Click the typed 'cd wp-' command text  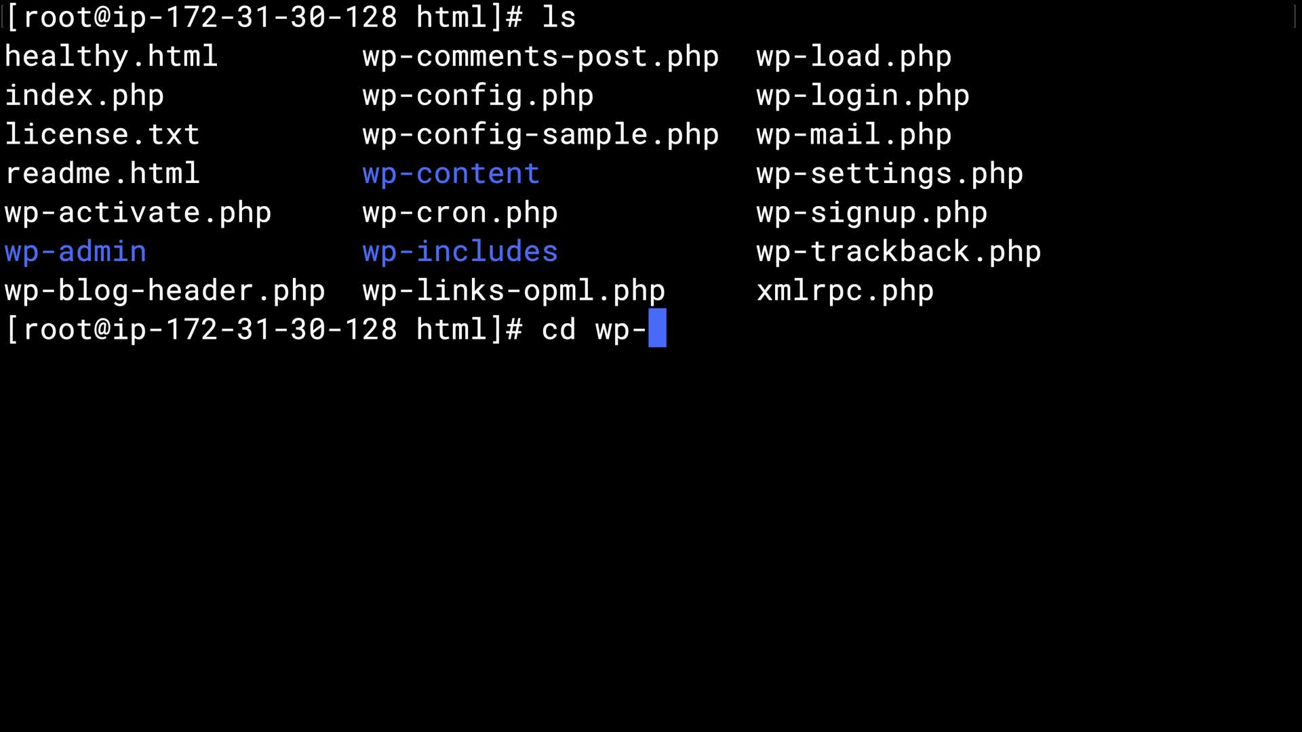[x=593, y=330]
